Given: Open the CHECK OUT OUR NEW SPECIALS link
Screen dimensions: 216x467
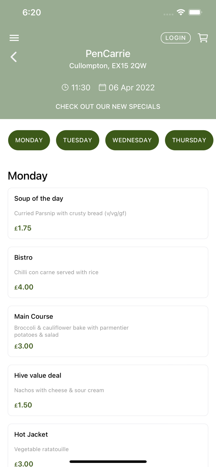Looking at the screenshot, I should click(x=108, y=106).
